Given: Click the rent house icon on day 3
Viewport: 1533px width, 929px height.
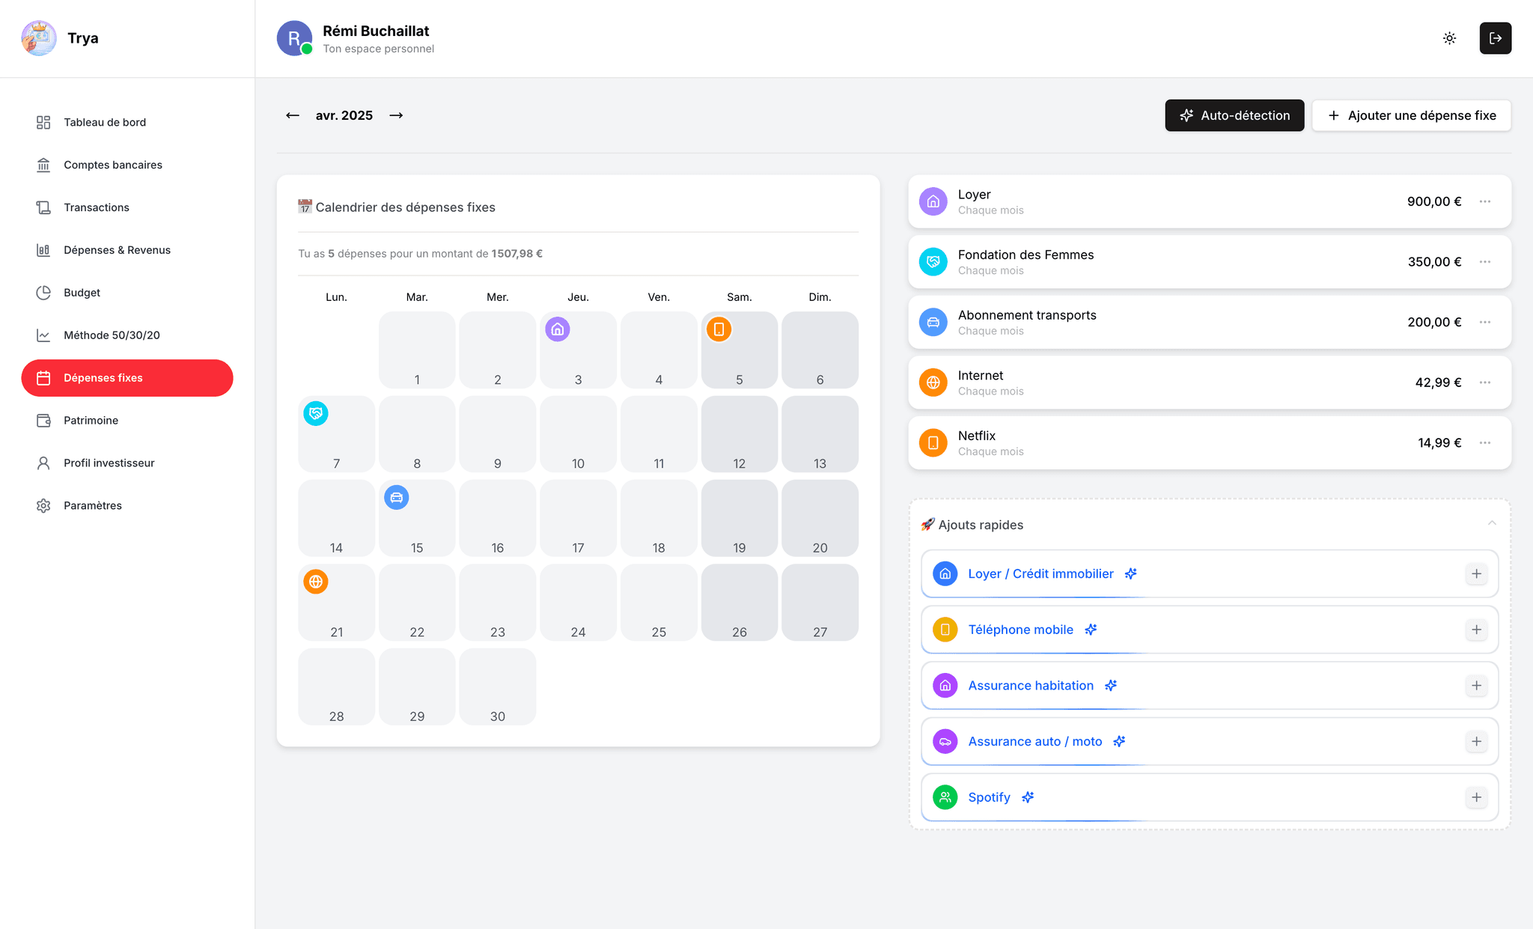Looking at the screenshot, I should pos(558,329).
